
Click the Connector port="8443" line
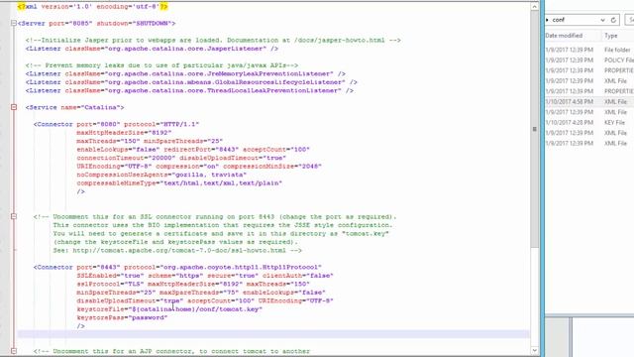click(x=177, y=267)
